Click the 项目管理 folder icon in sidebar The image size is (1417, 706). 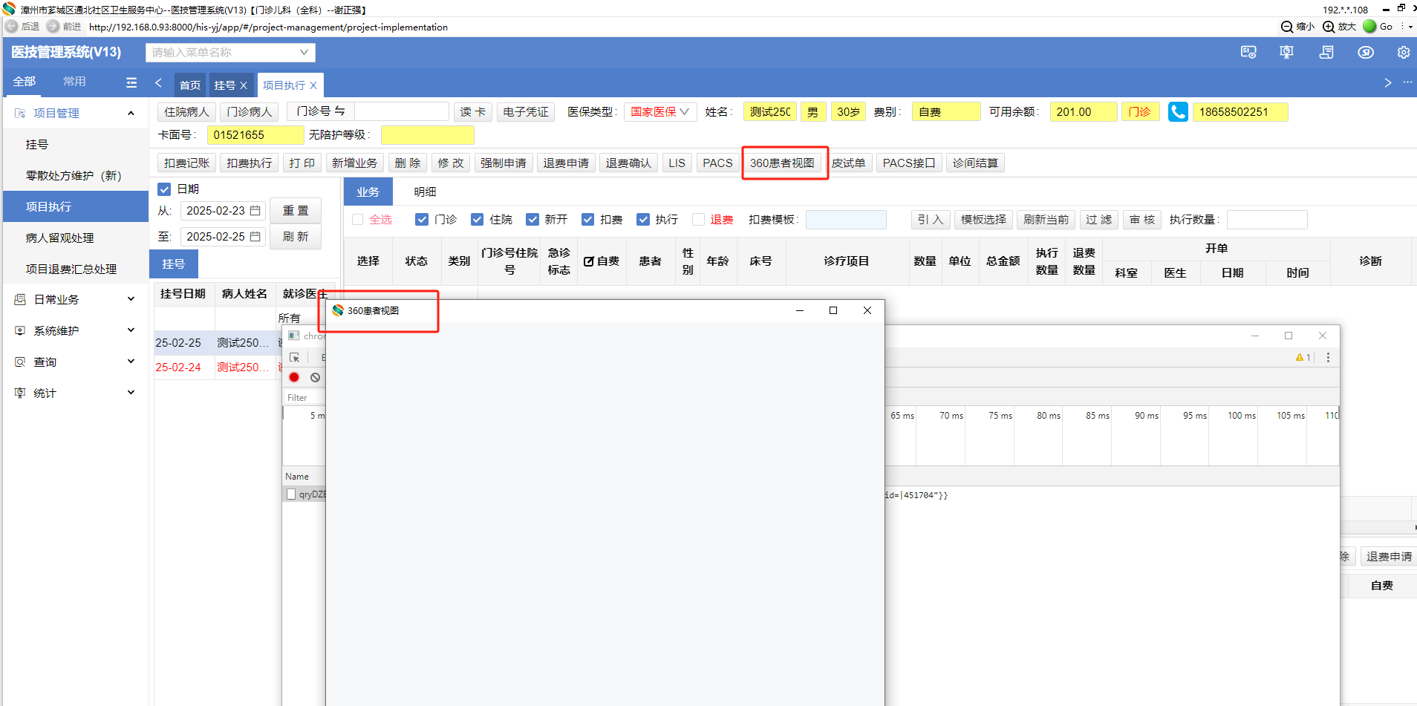[x=20, y=113]
